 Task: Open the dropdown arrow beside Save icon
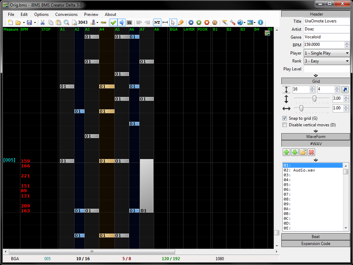35,22
